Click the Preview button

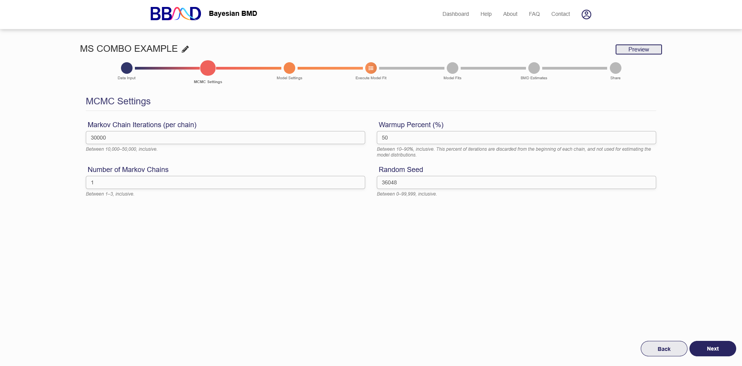(x=638, y=49)
